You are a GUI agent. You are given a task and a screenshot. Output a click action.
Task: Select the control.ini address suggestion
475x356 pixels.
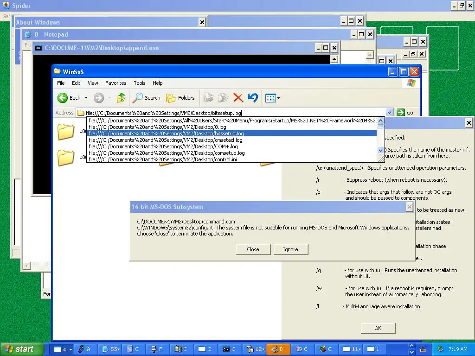point(232,159)
